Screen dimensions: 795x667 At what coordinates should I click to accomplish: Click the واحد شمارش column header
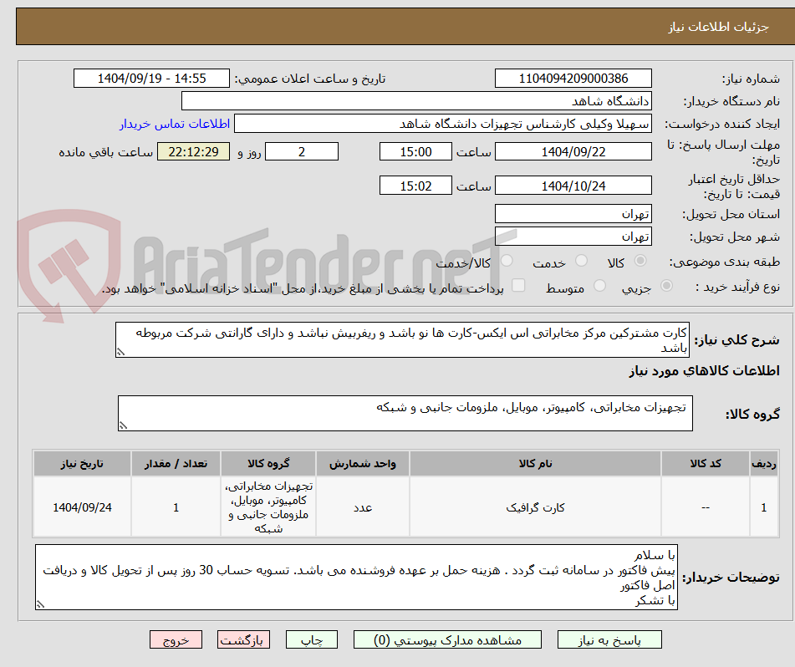(363, 464)
